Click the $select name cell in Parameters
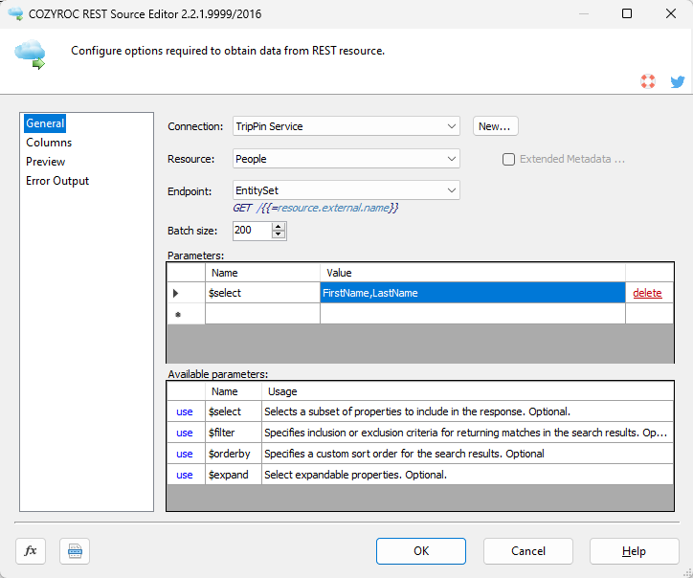This screenshot has height=578, width=693. click(262, 293)
